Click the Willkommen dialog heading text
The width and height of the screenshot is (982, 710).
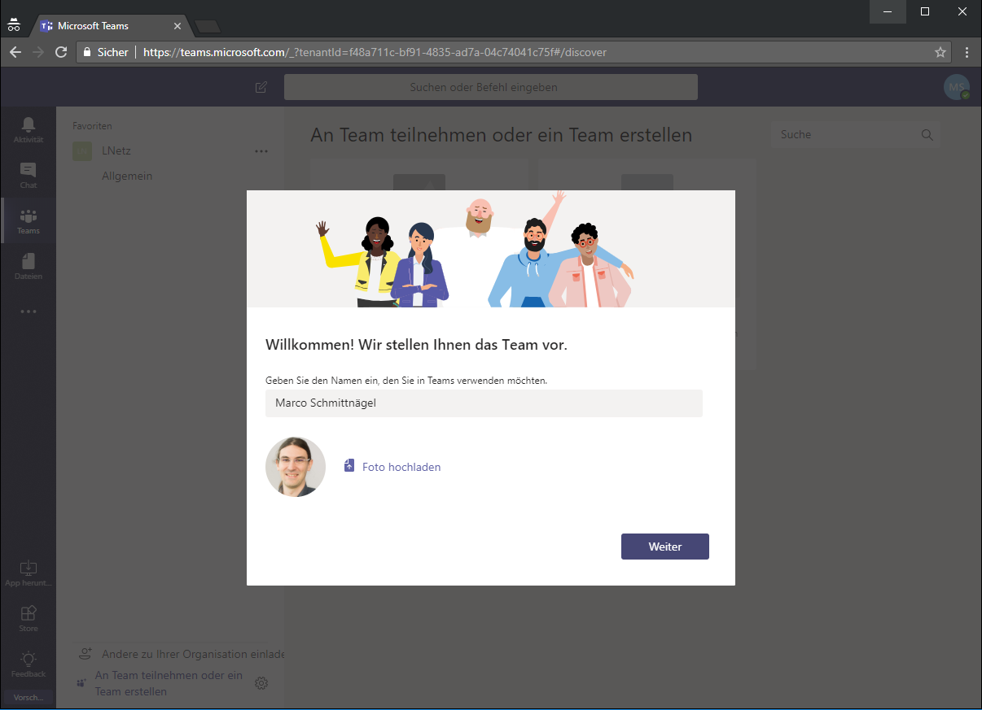tap(416, 345)
